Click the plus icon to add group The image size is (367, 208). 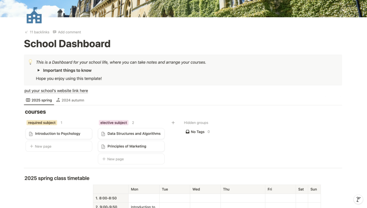(173, 123)
